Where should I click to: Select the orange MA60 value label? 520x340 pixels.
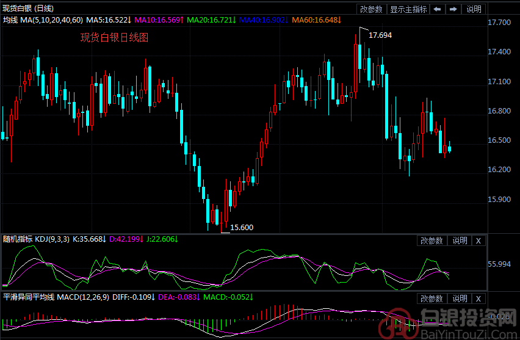pos(316,20)
